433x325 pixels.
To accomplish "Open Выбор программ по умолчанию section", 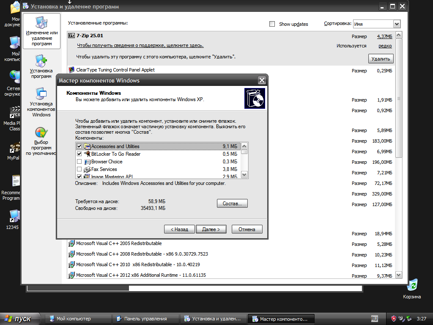I will (x=41, y=141).
